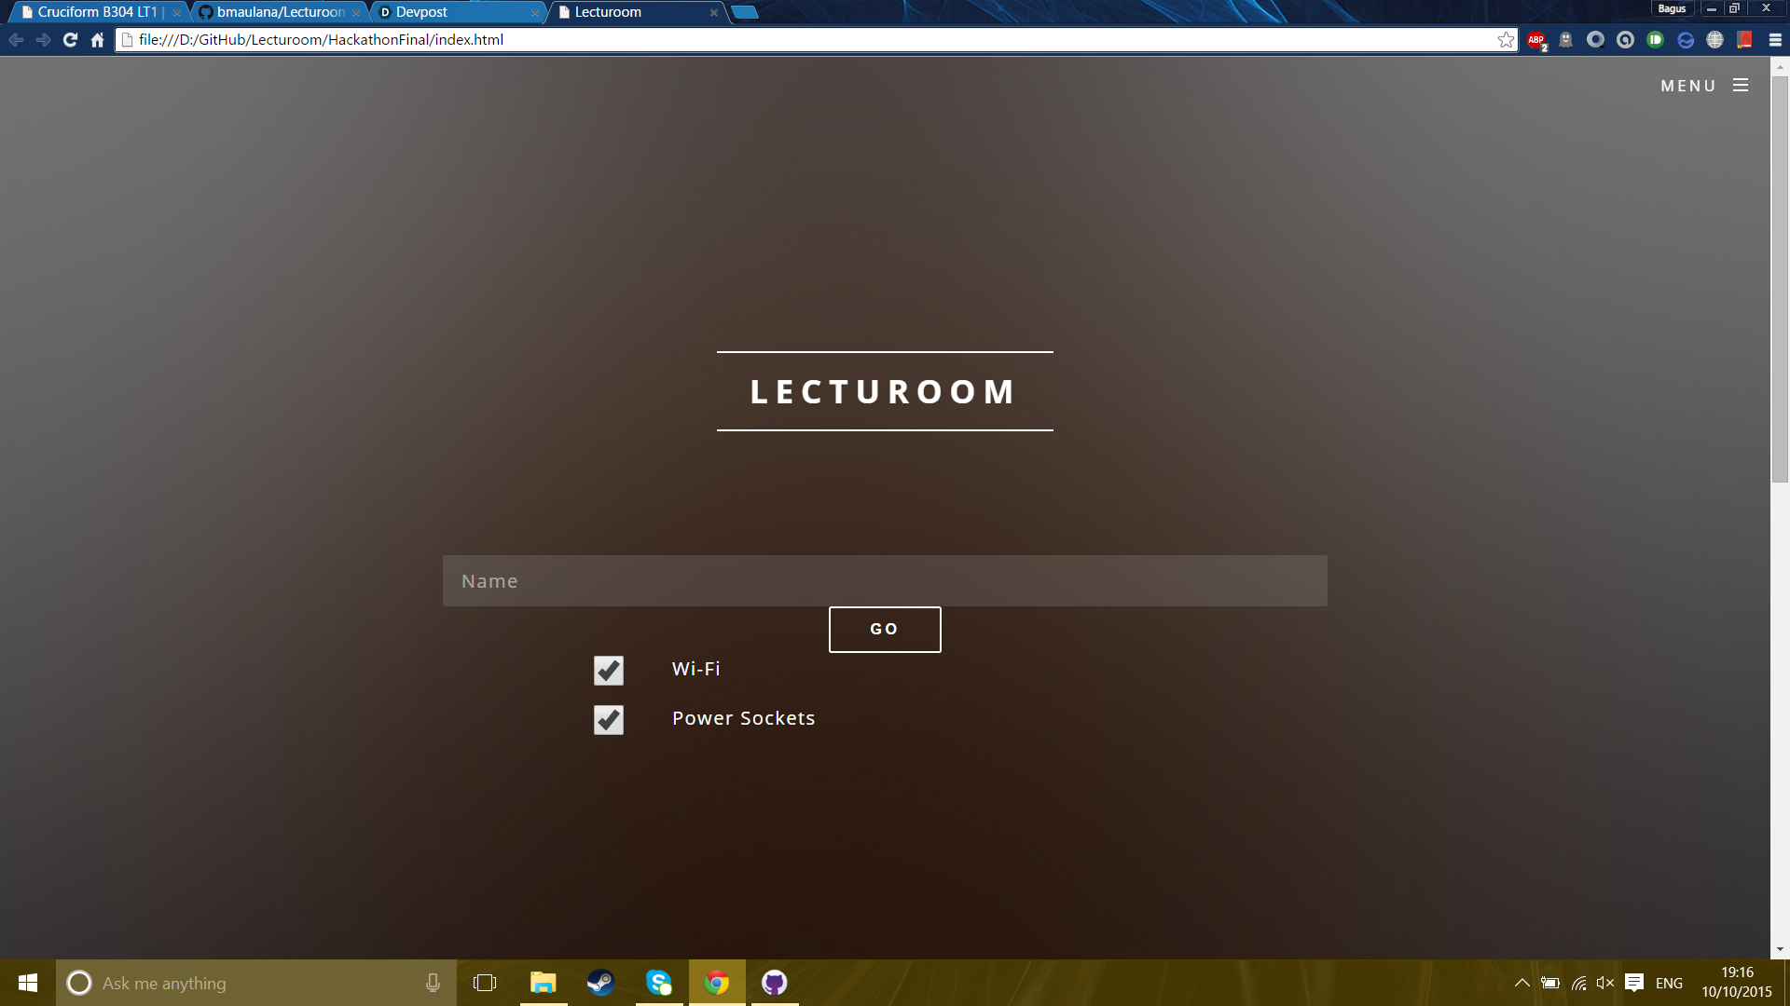Uncheck the Power Sockets checkbox

click(x=609, y=720)
